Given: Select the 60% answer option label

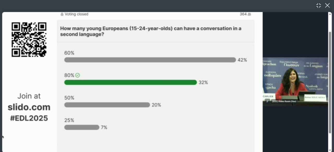Looking at the screenshot, I should [69, 53].
